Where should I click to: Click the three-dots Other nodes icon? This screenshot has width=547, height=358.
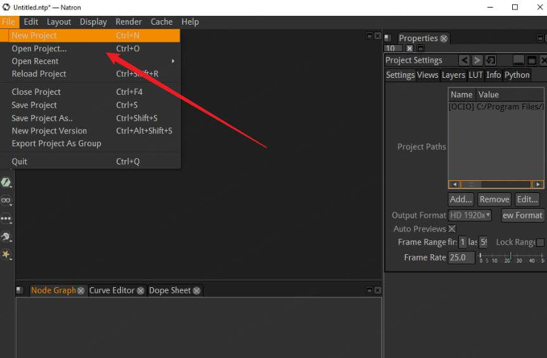6,218
